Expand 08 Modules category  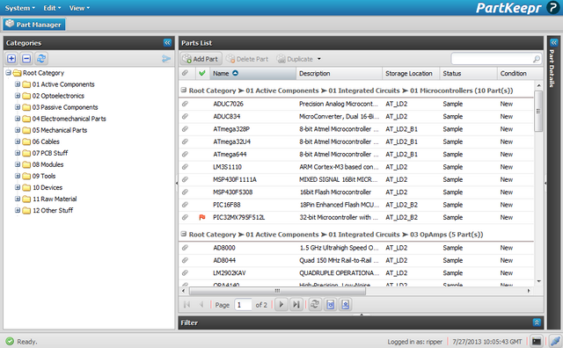pos(18,164)
